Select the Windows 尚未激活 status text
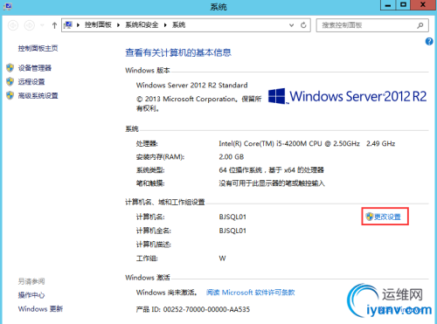This screenshot has height=324, width=437. [167, 293]
